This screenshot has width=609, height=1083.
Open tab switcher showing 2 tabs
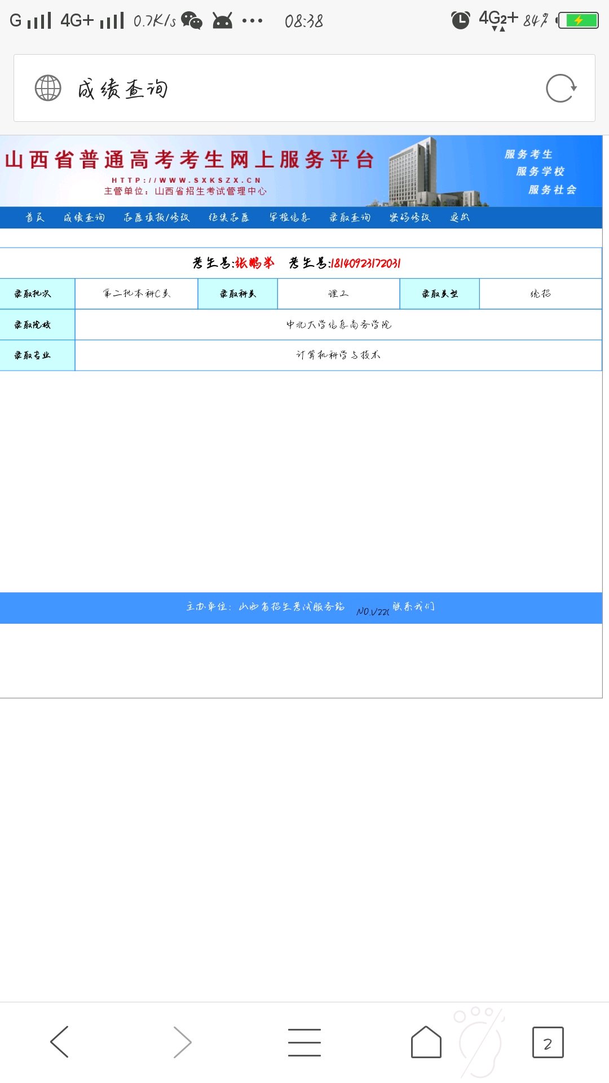coord(548,1042)
